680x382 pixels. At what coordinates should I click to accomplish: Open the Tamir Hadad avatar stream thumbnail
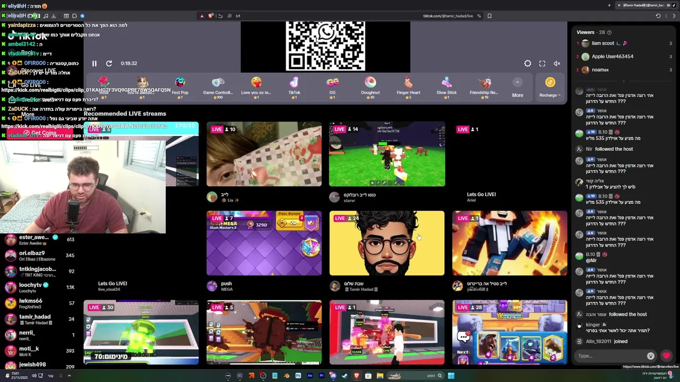tap(387, 244)
